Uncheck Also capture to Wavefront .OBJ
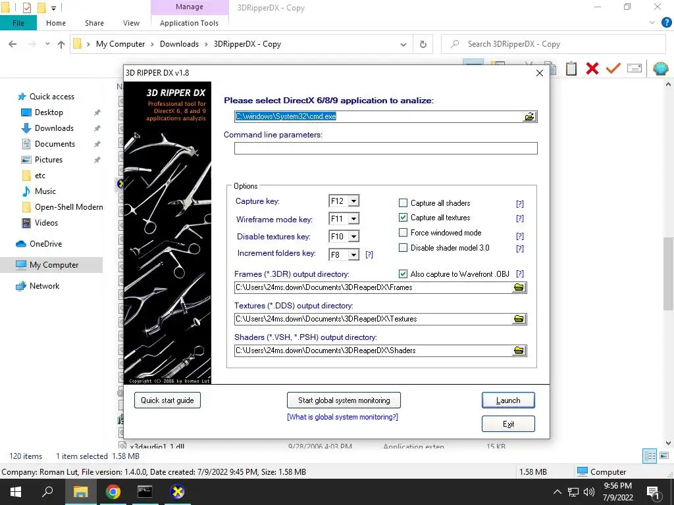674x505 pixels. tap(403, 274)
